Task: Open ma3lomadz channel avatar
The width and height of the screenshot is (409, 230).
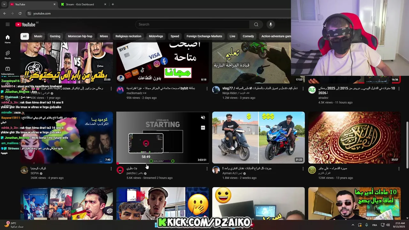Action: (x=120, y=90)
